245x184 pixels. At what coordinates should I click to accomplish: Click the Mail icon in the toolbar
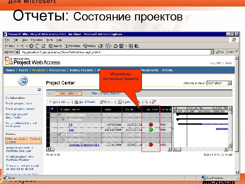click(x=108, y=46)
